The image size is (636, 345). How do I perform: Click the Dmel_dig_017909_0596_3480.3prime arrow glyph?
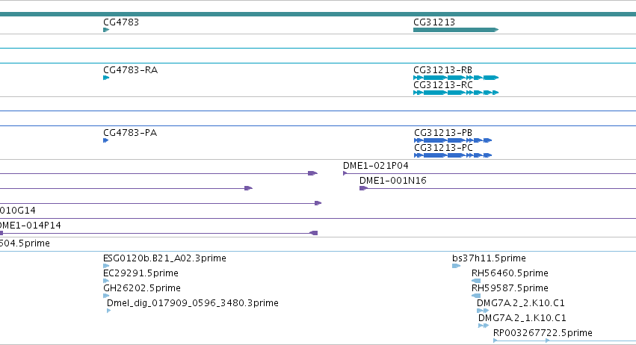(x=108, y=311)
